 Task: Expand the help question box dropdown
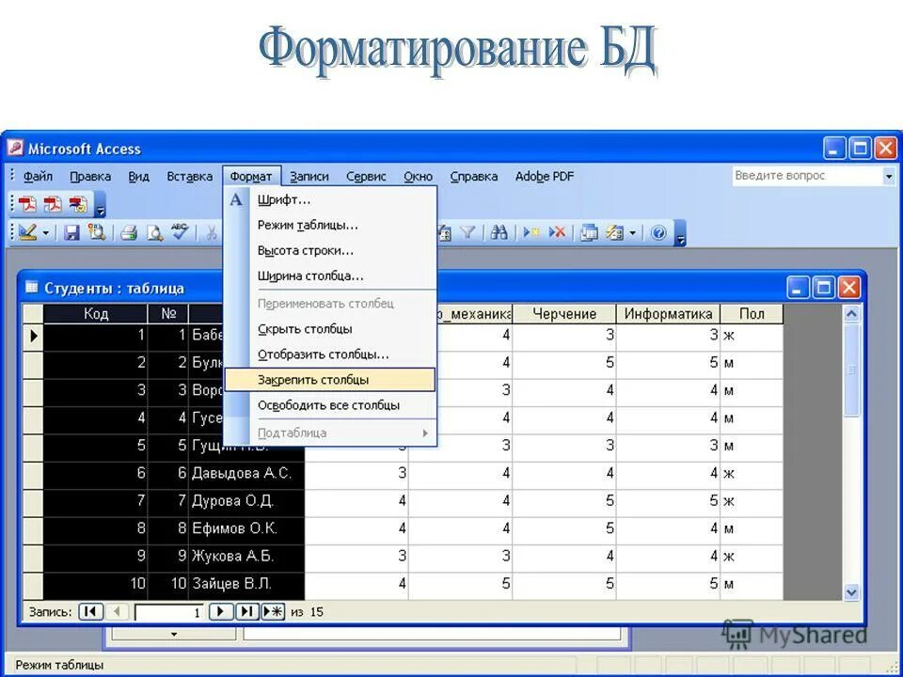pos(889,176)
